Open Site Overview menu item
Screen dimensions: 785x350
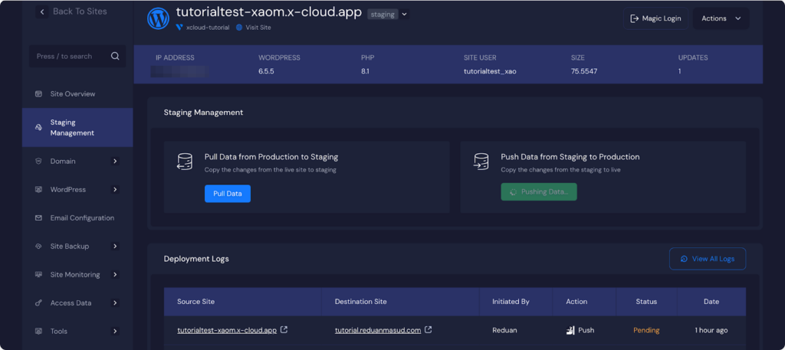point(77,94)
